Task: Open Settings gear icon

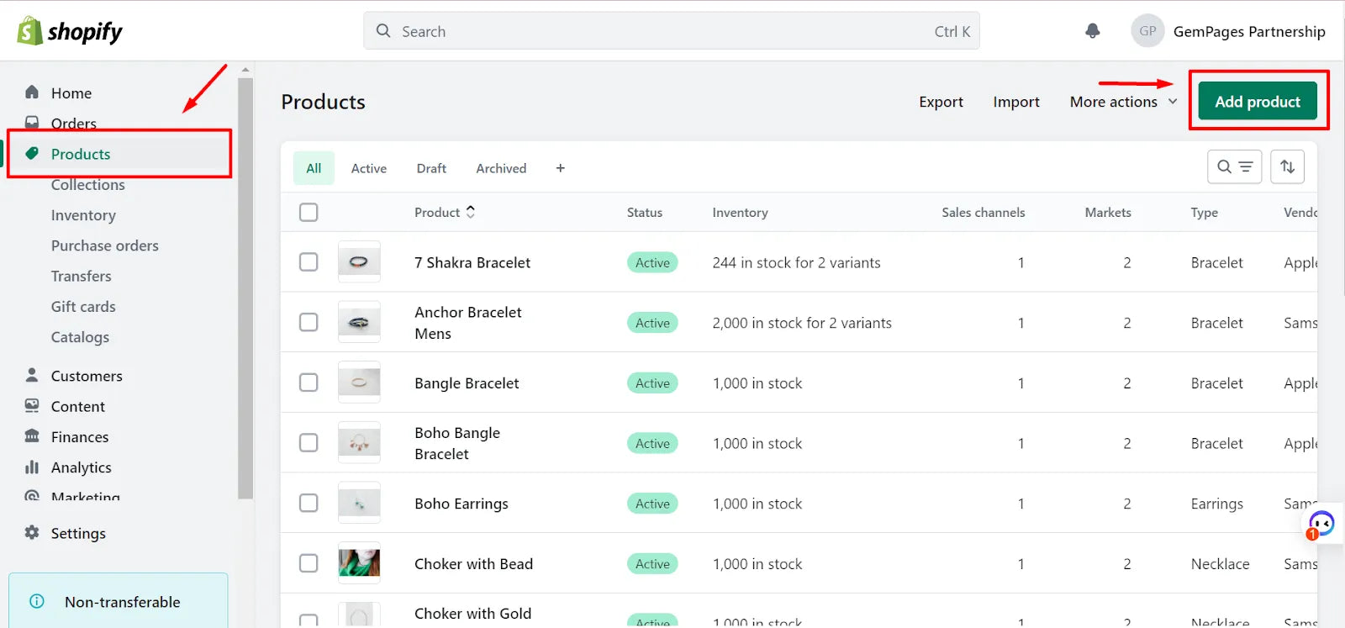Action: click(32, 532)
